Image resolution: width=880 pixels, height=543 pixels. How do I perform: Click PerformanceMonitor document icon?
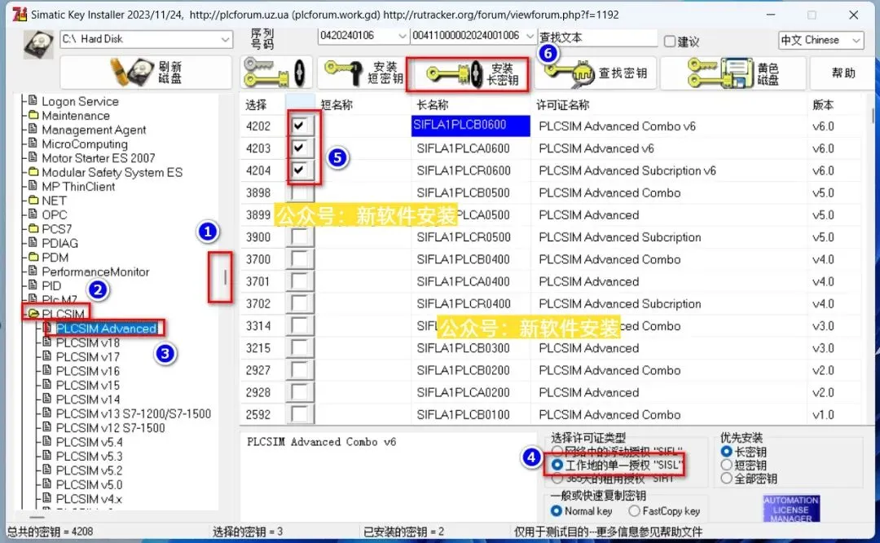click(33, 271)
